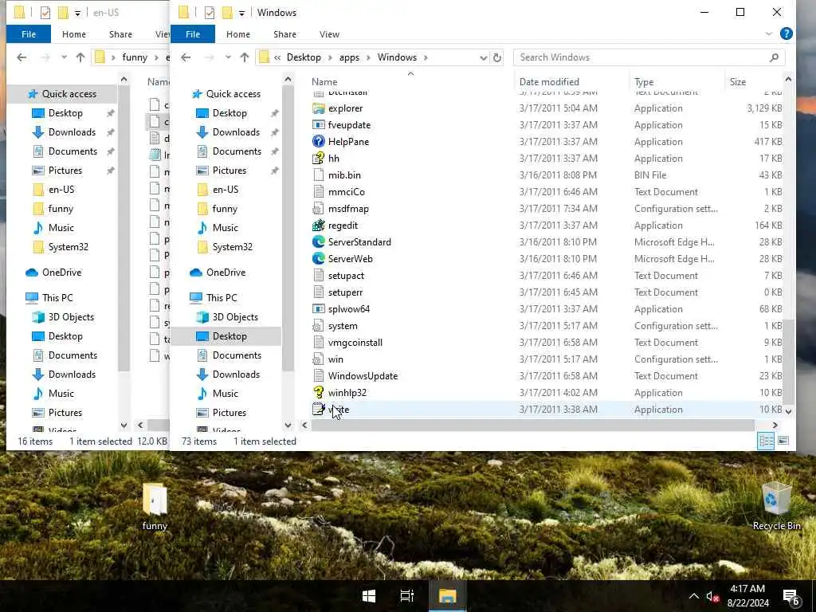Open the Home tab in en-US window
Image resolution: width=816 pixels, height=612 pixels.
tap(74, 33)
